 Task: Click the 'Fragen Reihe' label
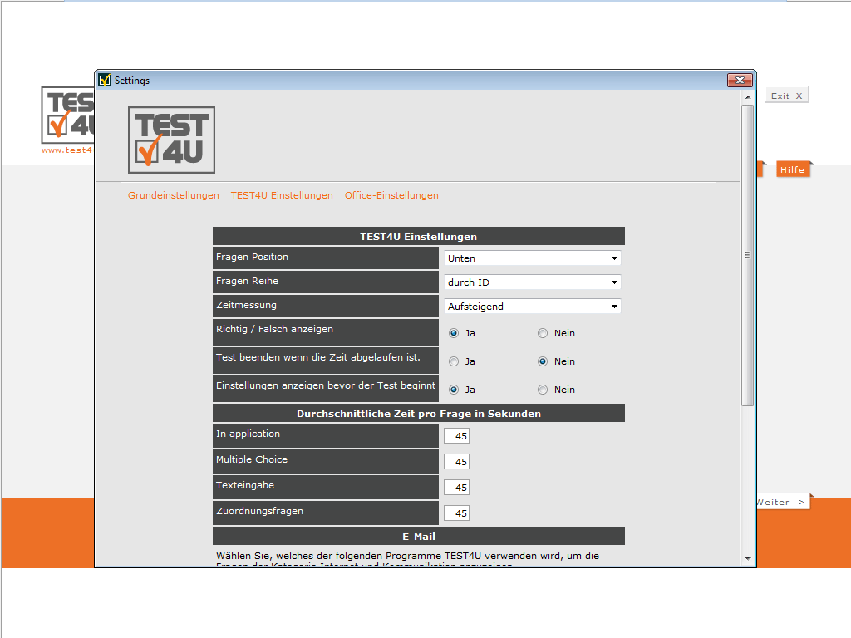tap(247, 281)
